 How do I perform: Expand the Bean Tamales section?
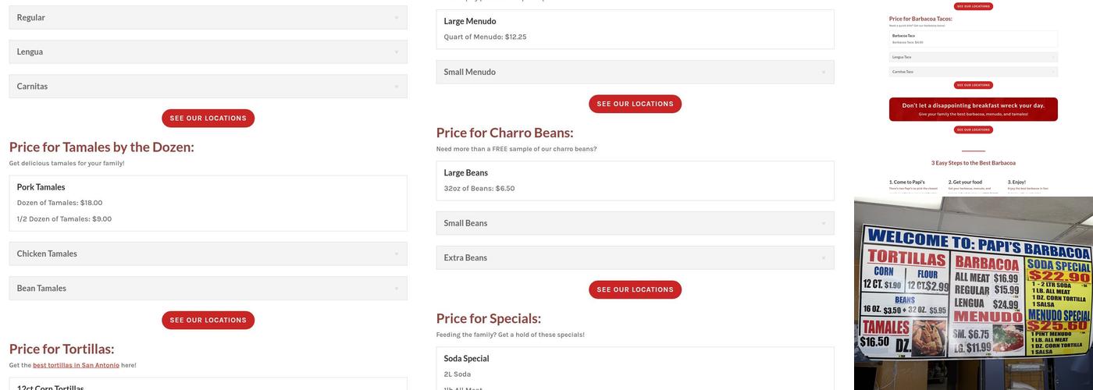click(208, 289)
